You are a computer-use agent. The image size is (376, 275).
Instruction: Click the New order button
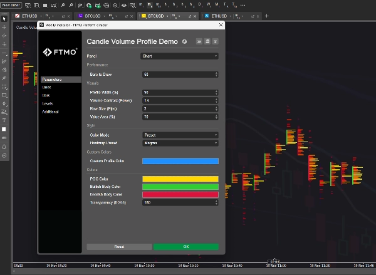tap(11, 5)
